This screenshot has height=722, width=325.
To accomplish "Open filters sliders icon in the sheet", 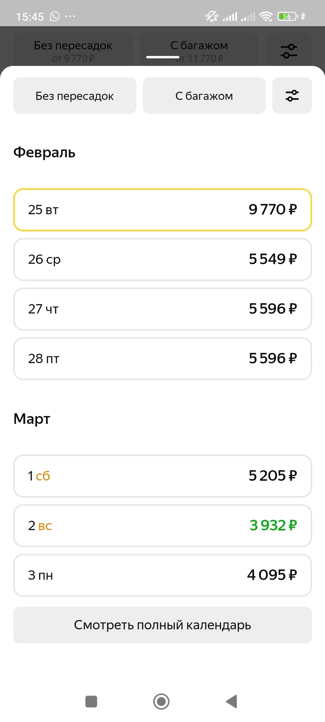I will point(292,96).
